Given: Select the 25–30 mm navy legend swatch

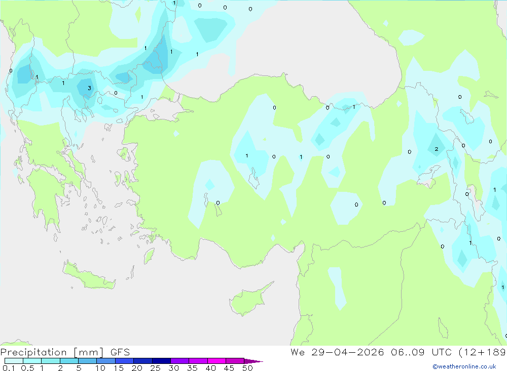Looking at the screenshot, I should point(161,361).
